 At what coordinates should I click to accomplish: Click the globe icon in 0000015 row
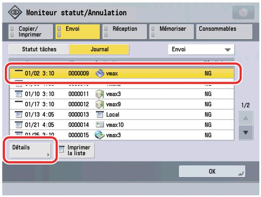click(100, 135)
